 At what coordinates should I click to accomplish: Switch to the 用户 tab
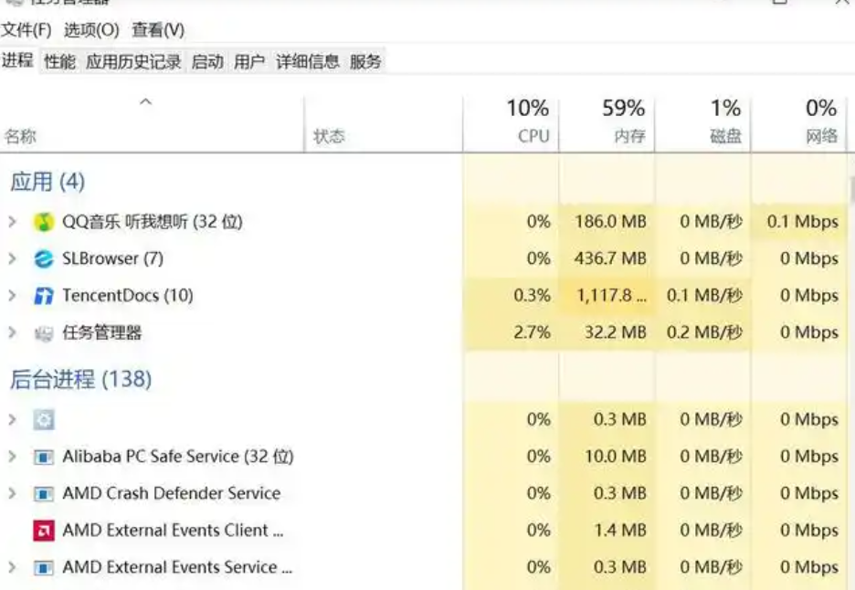pyautogui.click(x=249, y=61)
